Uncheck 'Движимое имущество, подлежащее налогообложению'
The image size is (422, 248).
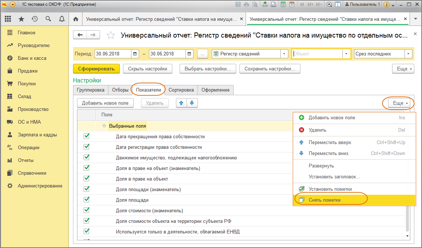coord(87,158)
